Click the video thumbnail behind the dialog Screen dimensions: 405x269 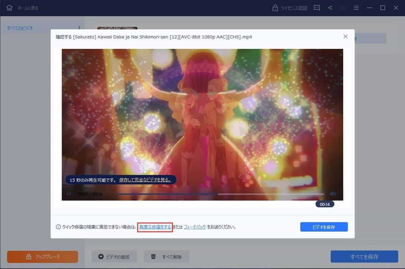117,28
